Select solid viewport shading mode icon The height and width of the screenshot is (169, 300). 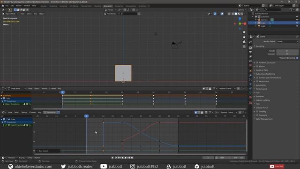coord(236,14)
